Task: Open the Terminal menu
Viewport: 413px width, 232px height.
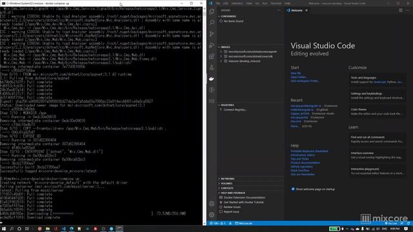Action: 276,3
